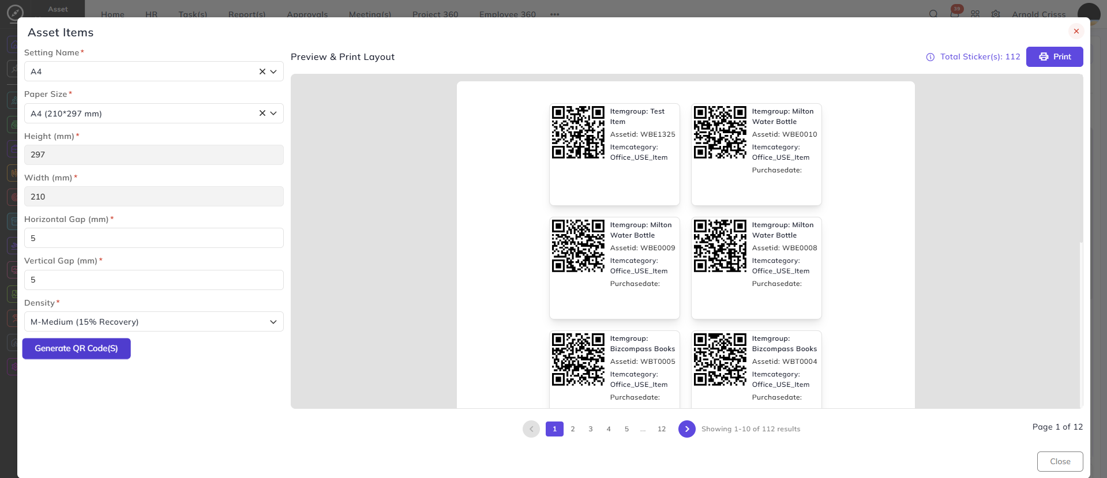Click the Height (mm) field showing 297
The image size is (1107, 478).
click(x=154, y=155)
